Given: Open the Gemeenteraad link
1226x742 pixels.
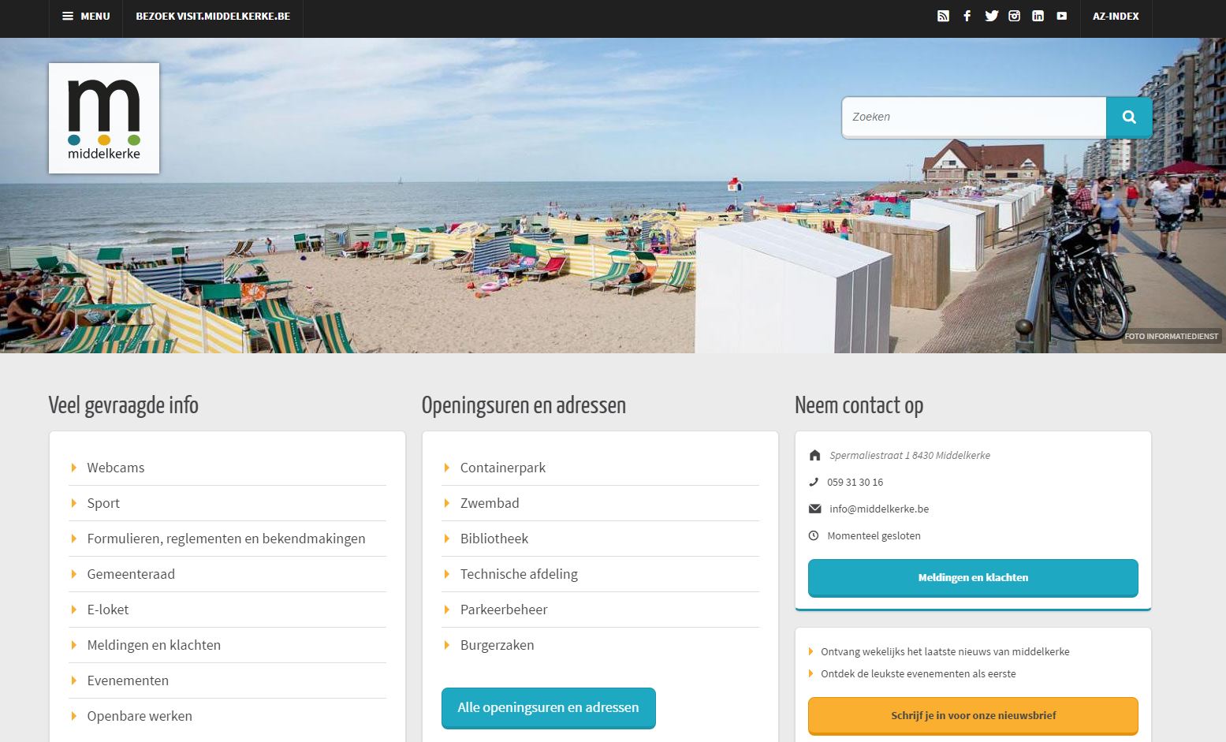Looking at the screenshot, I should (x=131, y=574).
